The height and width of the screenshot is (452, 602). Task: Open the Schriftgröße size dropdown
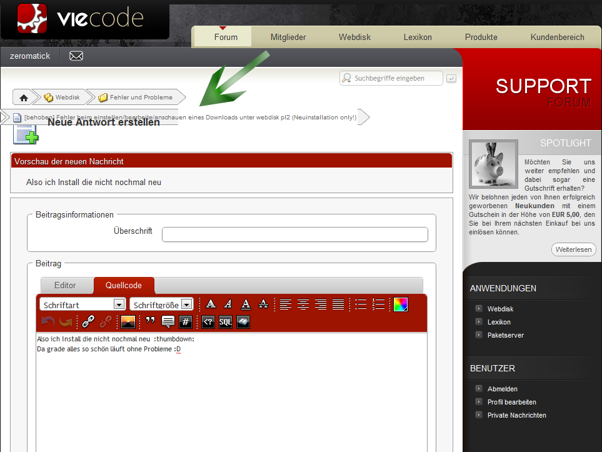click(161, 304)
